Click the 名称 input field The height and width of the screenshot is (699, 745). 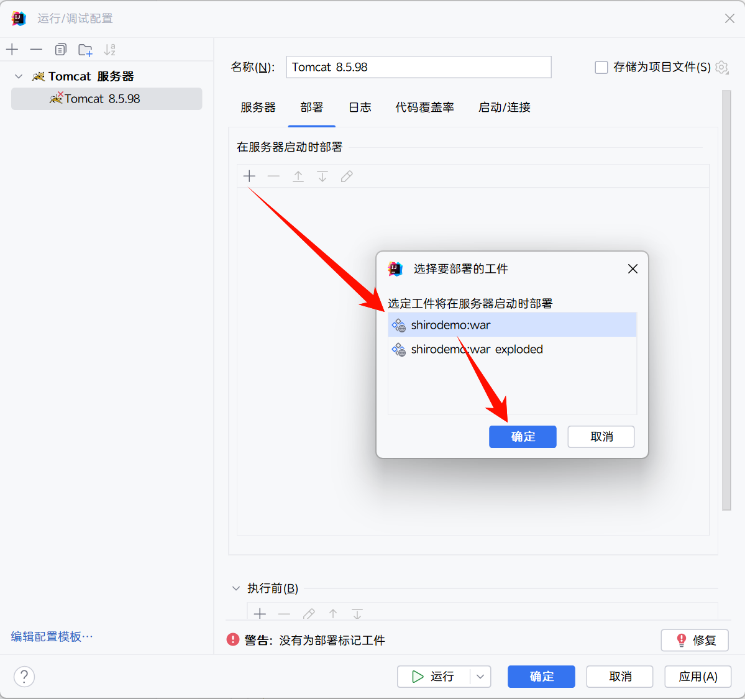point(419,67)
